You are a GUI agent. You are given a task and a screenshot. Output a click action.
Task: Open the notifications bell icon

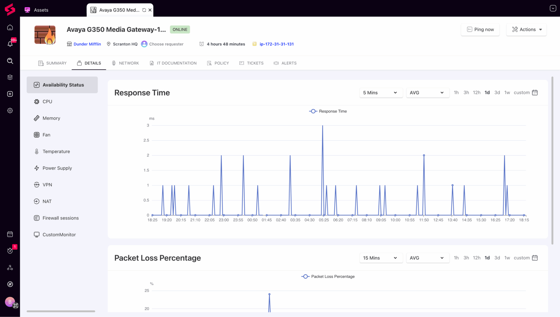pos(10,44)
